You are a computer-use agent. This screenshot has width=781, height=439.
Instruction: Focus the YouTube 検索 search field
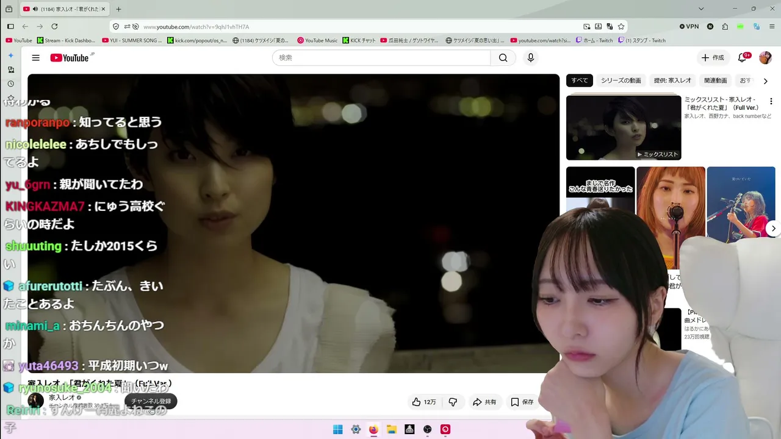[381, 58]
